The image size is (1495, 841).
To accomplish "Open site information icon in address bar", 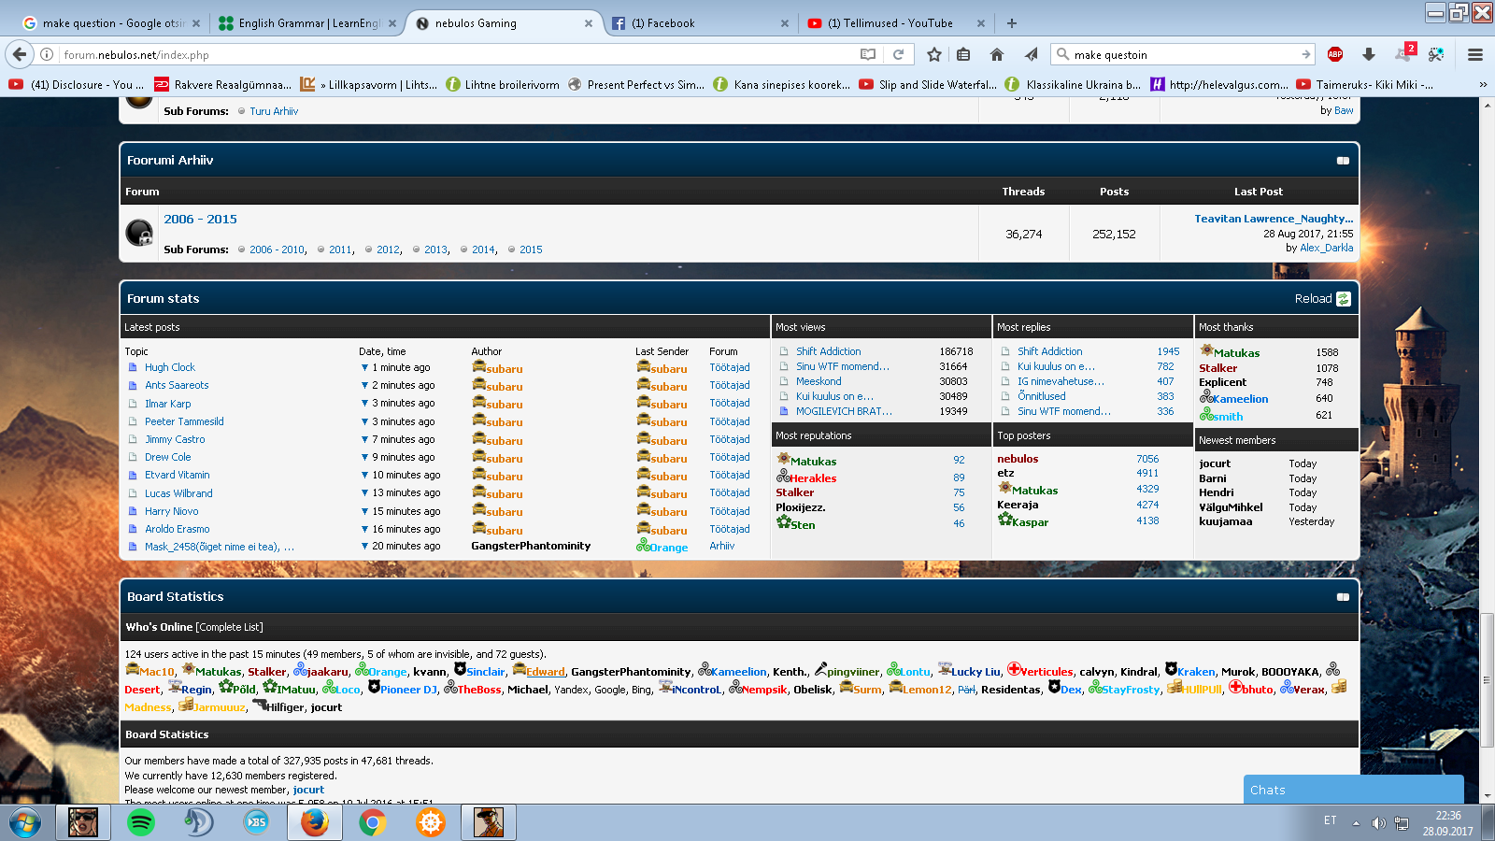I will (47, 54).
